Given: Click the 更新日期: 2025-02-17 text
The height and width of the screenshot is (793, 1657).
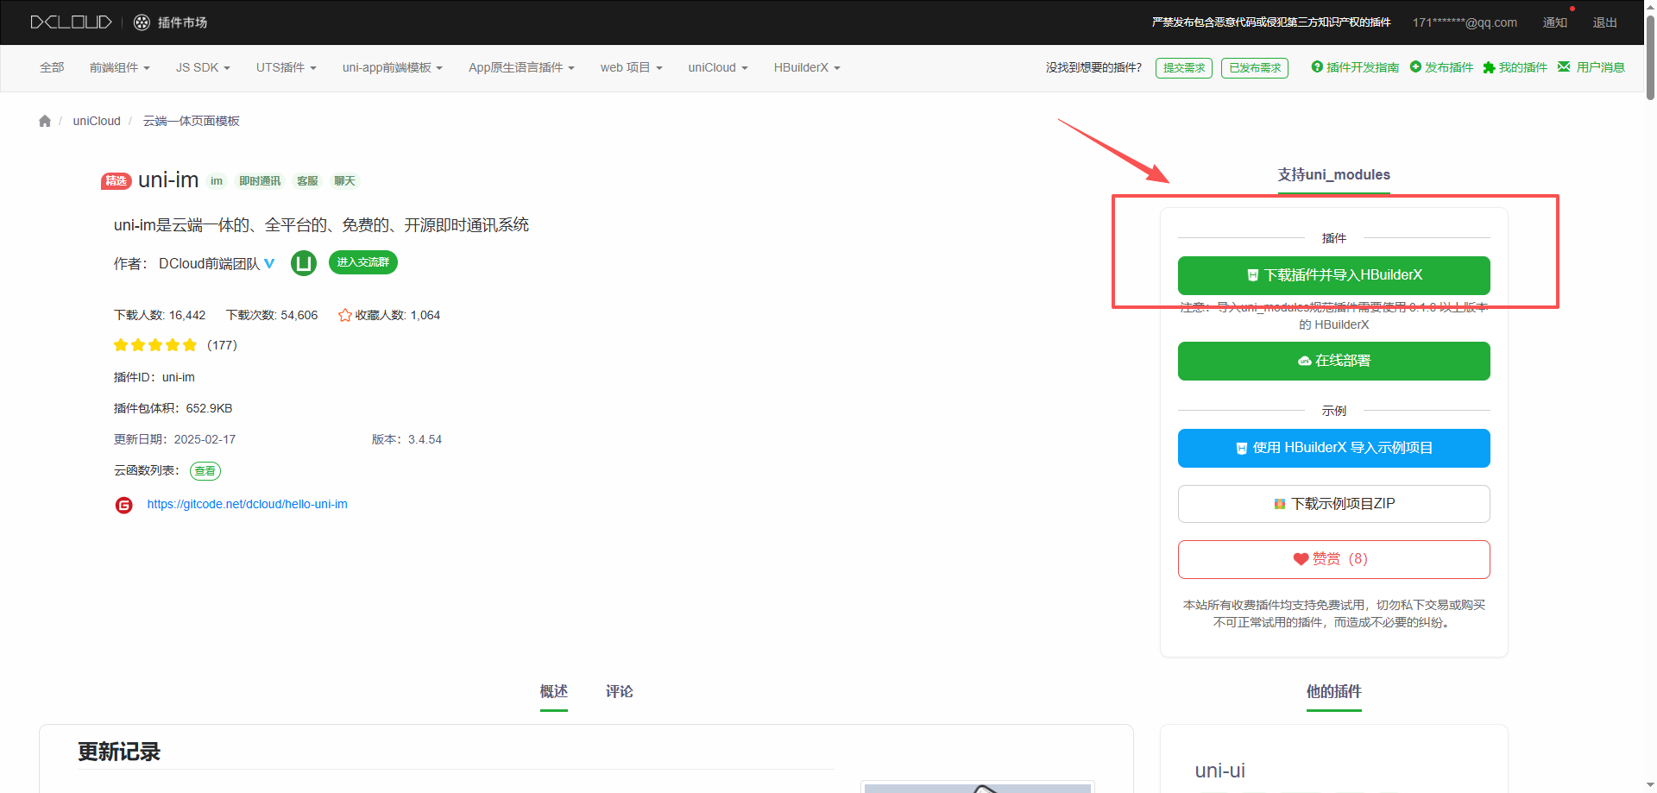Looking at the screenshot, I should (x=175, y=439).
